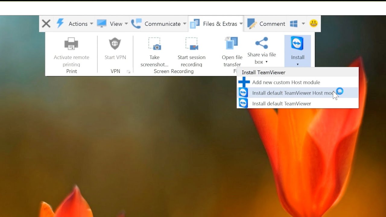Click the Print group label
This screenshot has width=386, height=217.
(72, 71)
